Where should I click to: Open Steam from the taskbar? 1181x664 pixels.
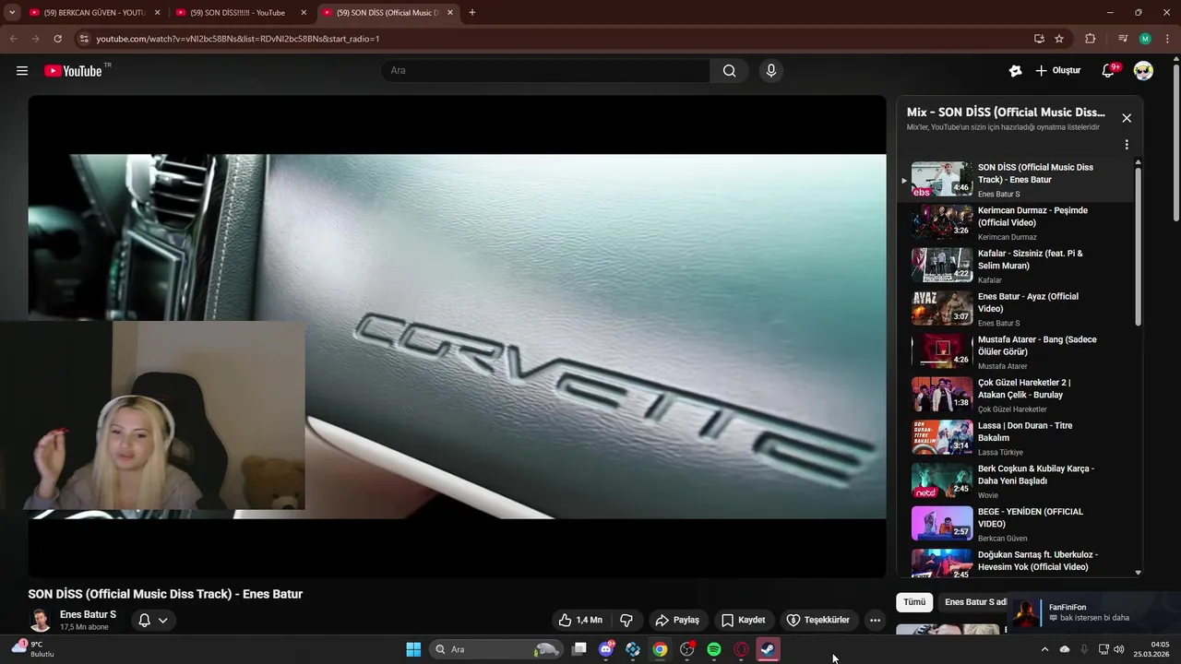tap(768, 649)
